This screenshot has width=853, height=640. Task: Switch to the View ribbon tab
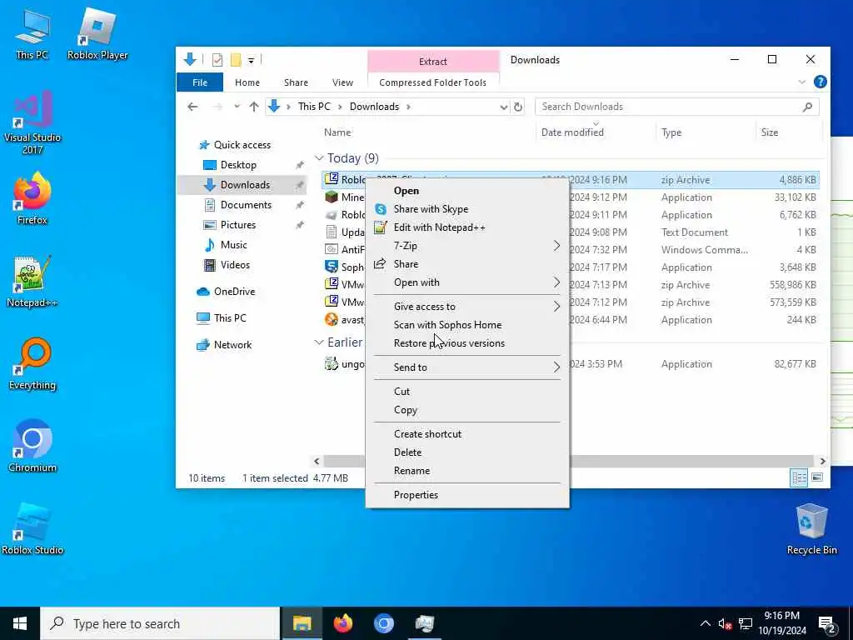342,82
